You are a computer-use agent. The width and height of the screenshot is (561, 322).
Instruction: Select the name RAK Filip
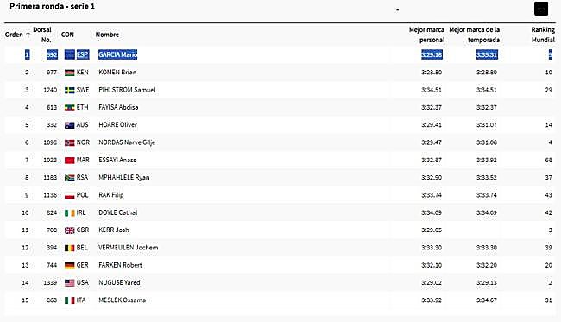[111, 195]
